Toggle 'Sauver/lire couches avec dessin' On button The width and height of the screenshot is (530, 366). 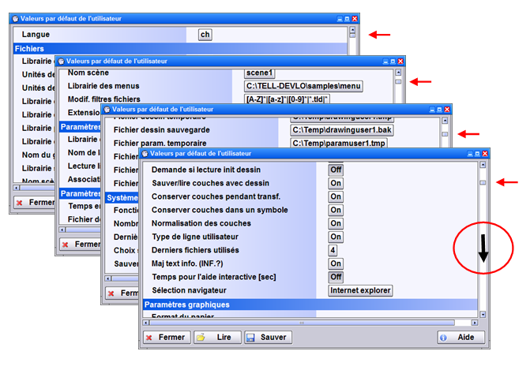click(x=336, y=183)
